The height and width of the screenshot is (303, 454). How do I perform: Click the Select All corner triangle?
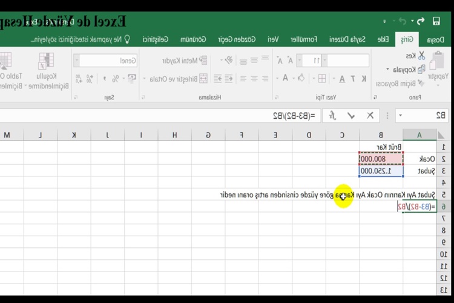[x=441, y=135]
